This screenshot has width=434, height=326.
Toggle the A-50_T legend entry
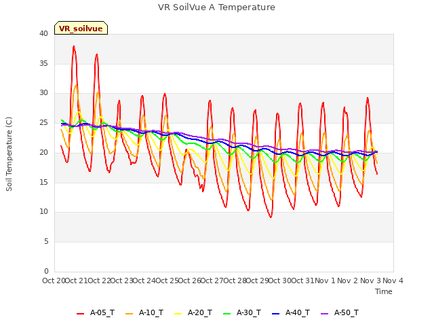340,312
